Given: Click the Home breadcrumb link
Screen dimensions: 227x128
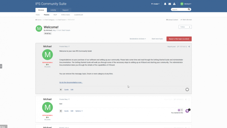Looking at the screenshot, I should [38, 20].
